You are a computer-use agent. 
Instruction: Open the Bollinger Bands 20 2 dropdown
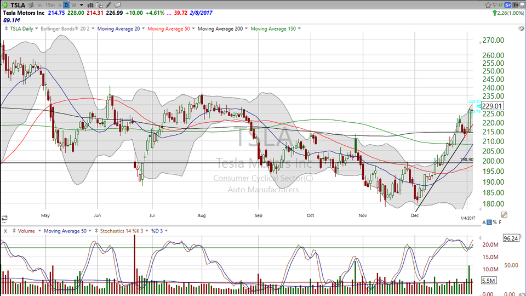point(93,29)
